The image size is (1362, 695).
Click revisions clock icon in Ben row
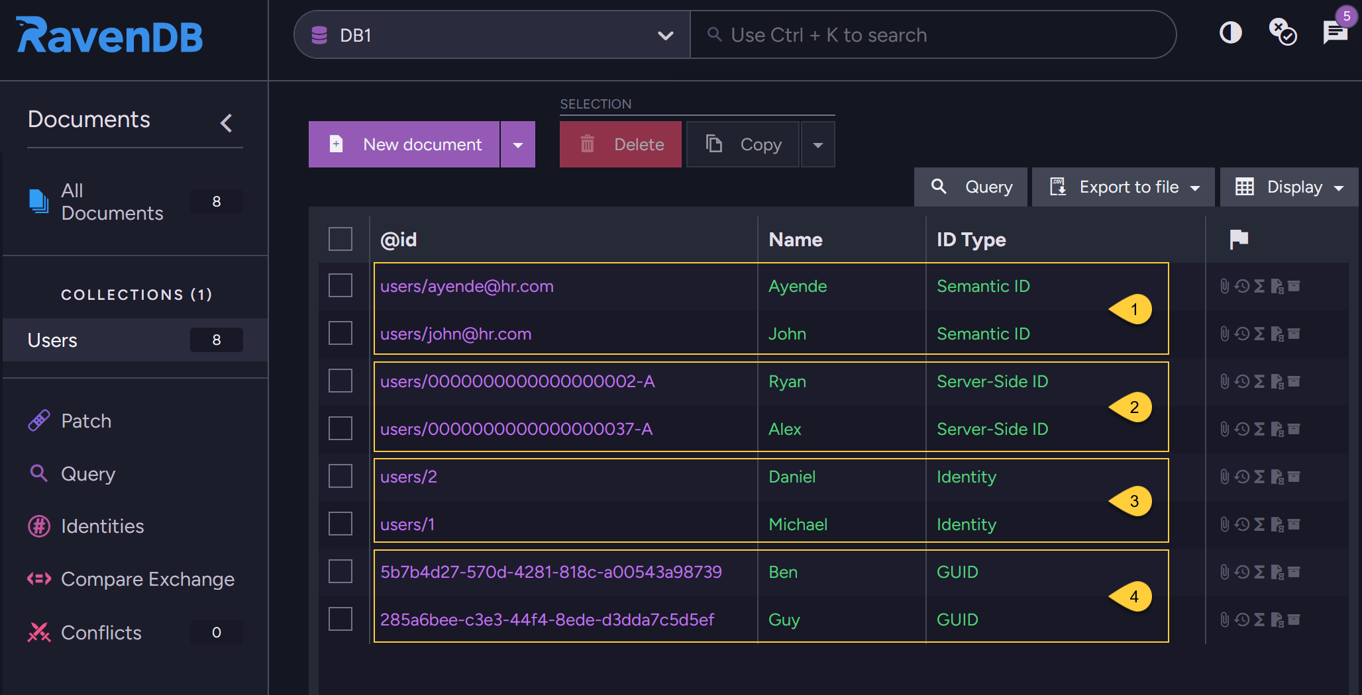[x=1242, y=572]
